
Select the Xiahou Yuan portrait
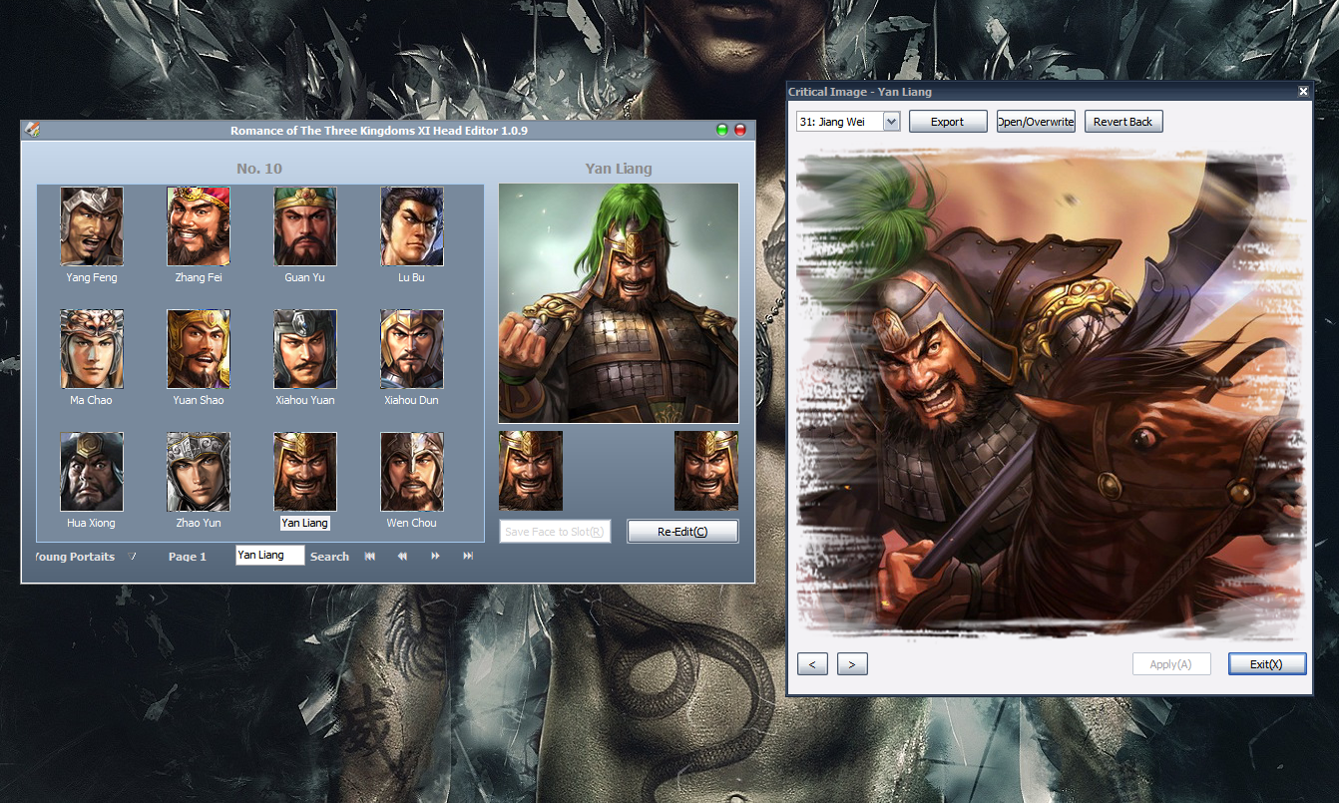[305, 348]
